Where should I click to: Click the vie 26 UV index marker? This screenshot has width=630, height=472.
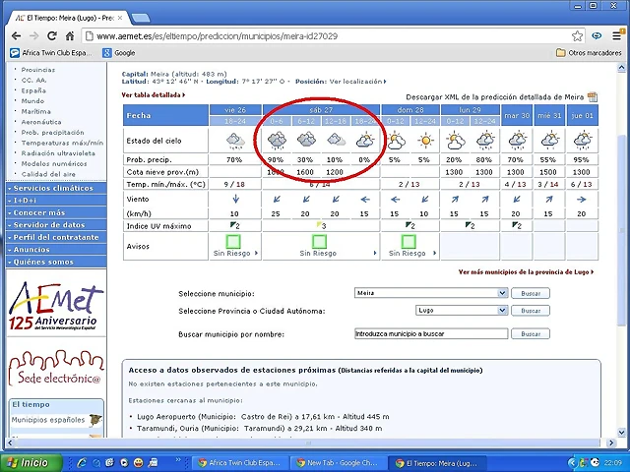click(235, 226)
